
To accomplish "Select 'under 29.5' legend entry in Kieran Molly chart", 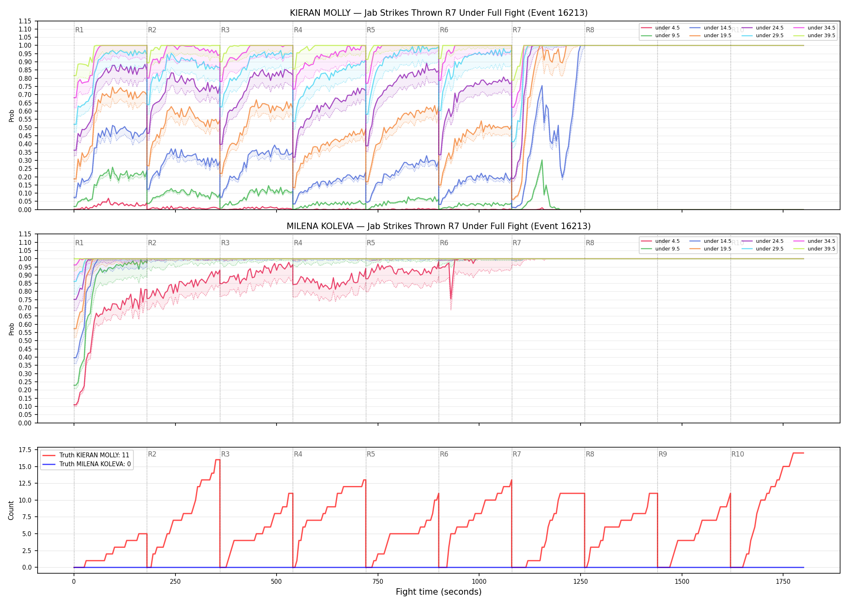I will click(x=762, y=36).
